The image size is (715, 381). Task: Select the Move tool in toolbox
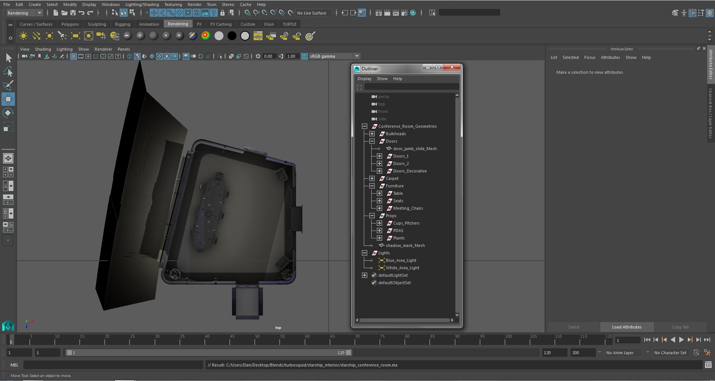tap(8, 99)
